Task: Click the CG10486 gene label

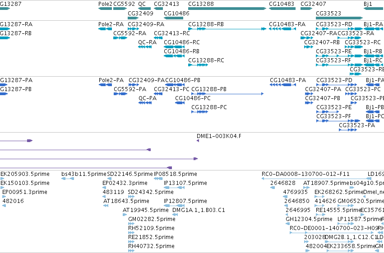Action: (x=176, y=13)
